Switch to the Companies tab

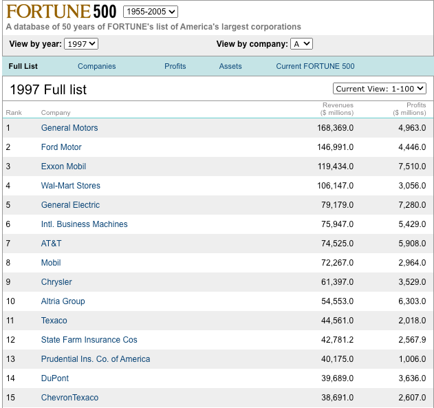96,66
